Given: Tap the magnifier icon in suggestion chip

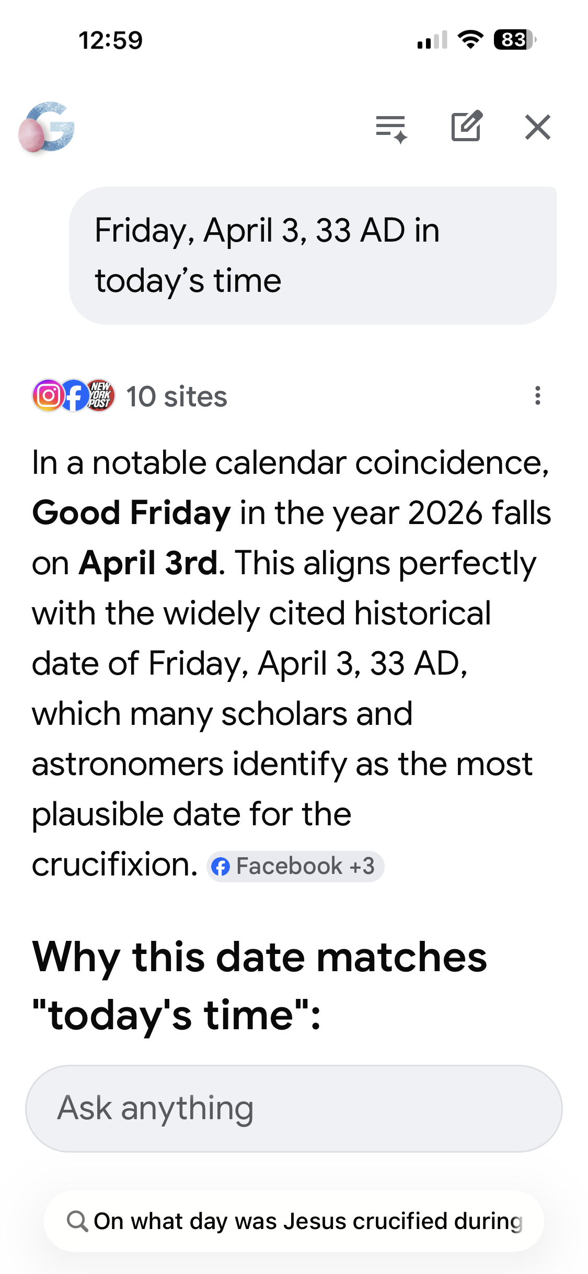Looking at the screenshot, I should tap(77, 1221).
